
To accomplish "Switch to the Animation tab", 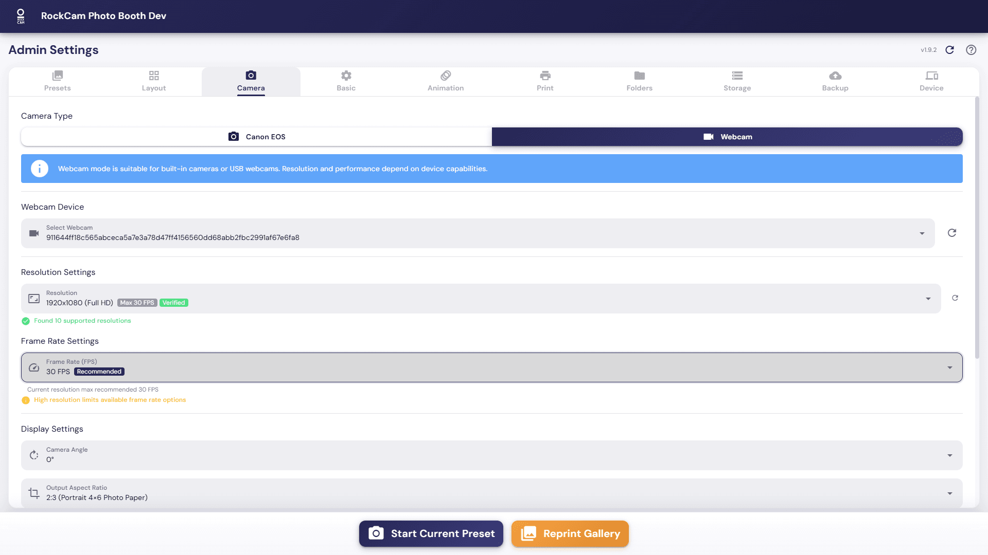I will 446,82.
